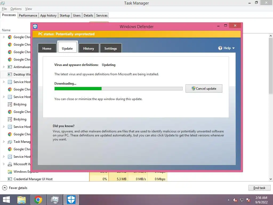
Task: Switch to the Details tab in Task Manager
Action: tap(88, 15)
